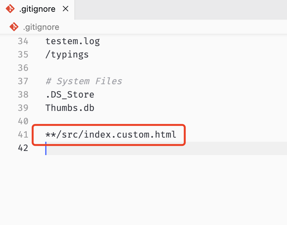Open the breadcrumb path entry for .gitignore
This screenshot has height=225, width=287.
[x=41, y=27]
